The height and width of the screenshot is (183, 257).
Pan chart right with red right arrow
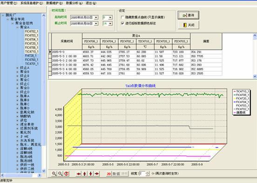click(x=97, y=174)
